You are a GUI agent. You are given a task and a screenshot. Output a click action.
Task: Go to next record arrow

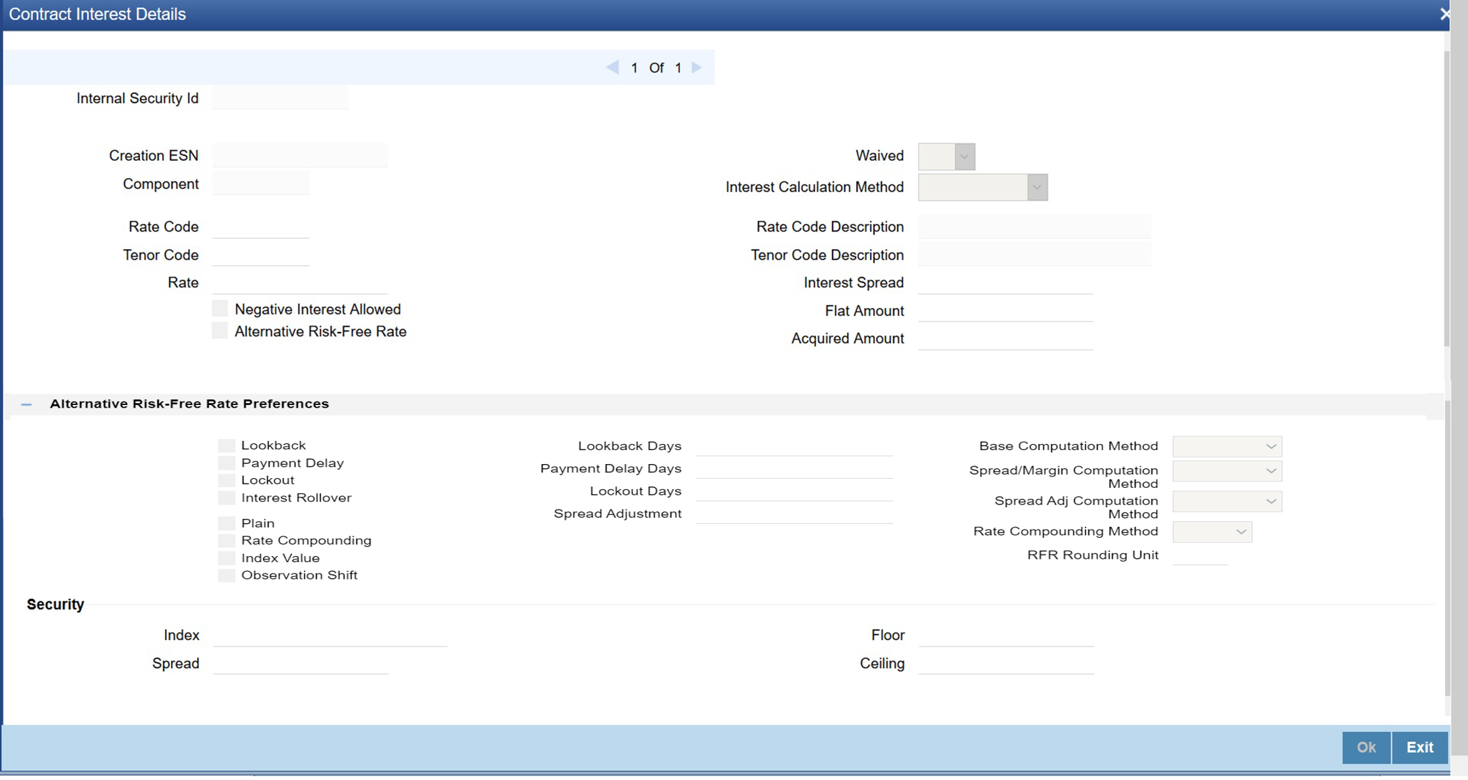pos(697,67)
